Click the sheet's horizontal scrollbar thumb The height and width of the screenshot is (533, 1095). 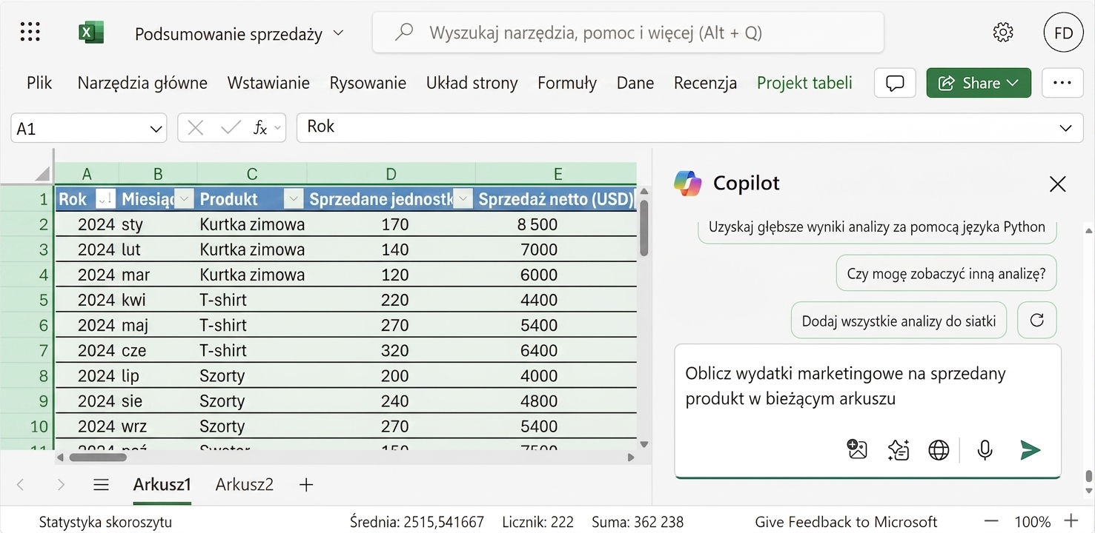(98, 457)
